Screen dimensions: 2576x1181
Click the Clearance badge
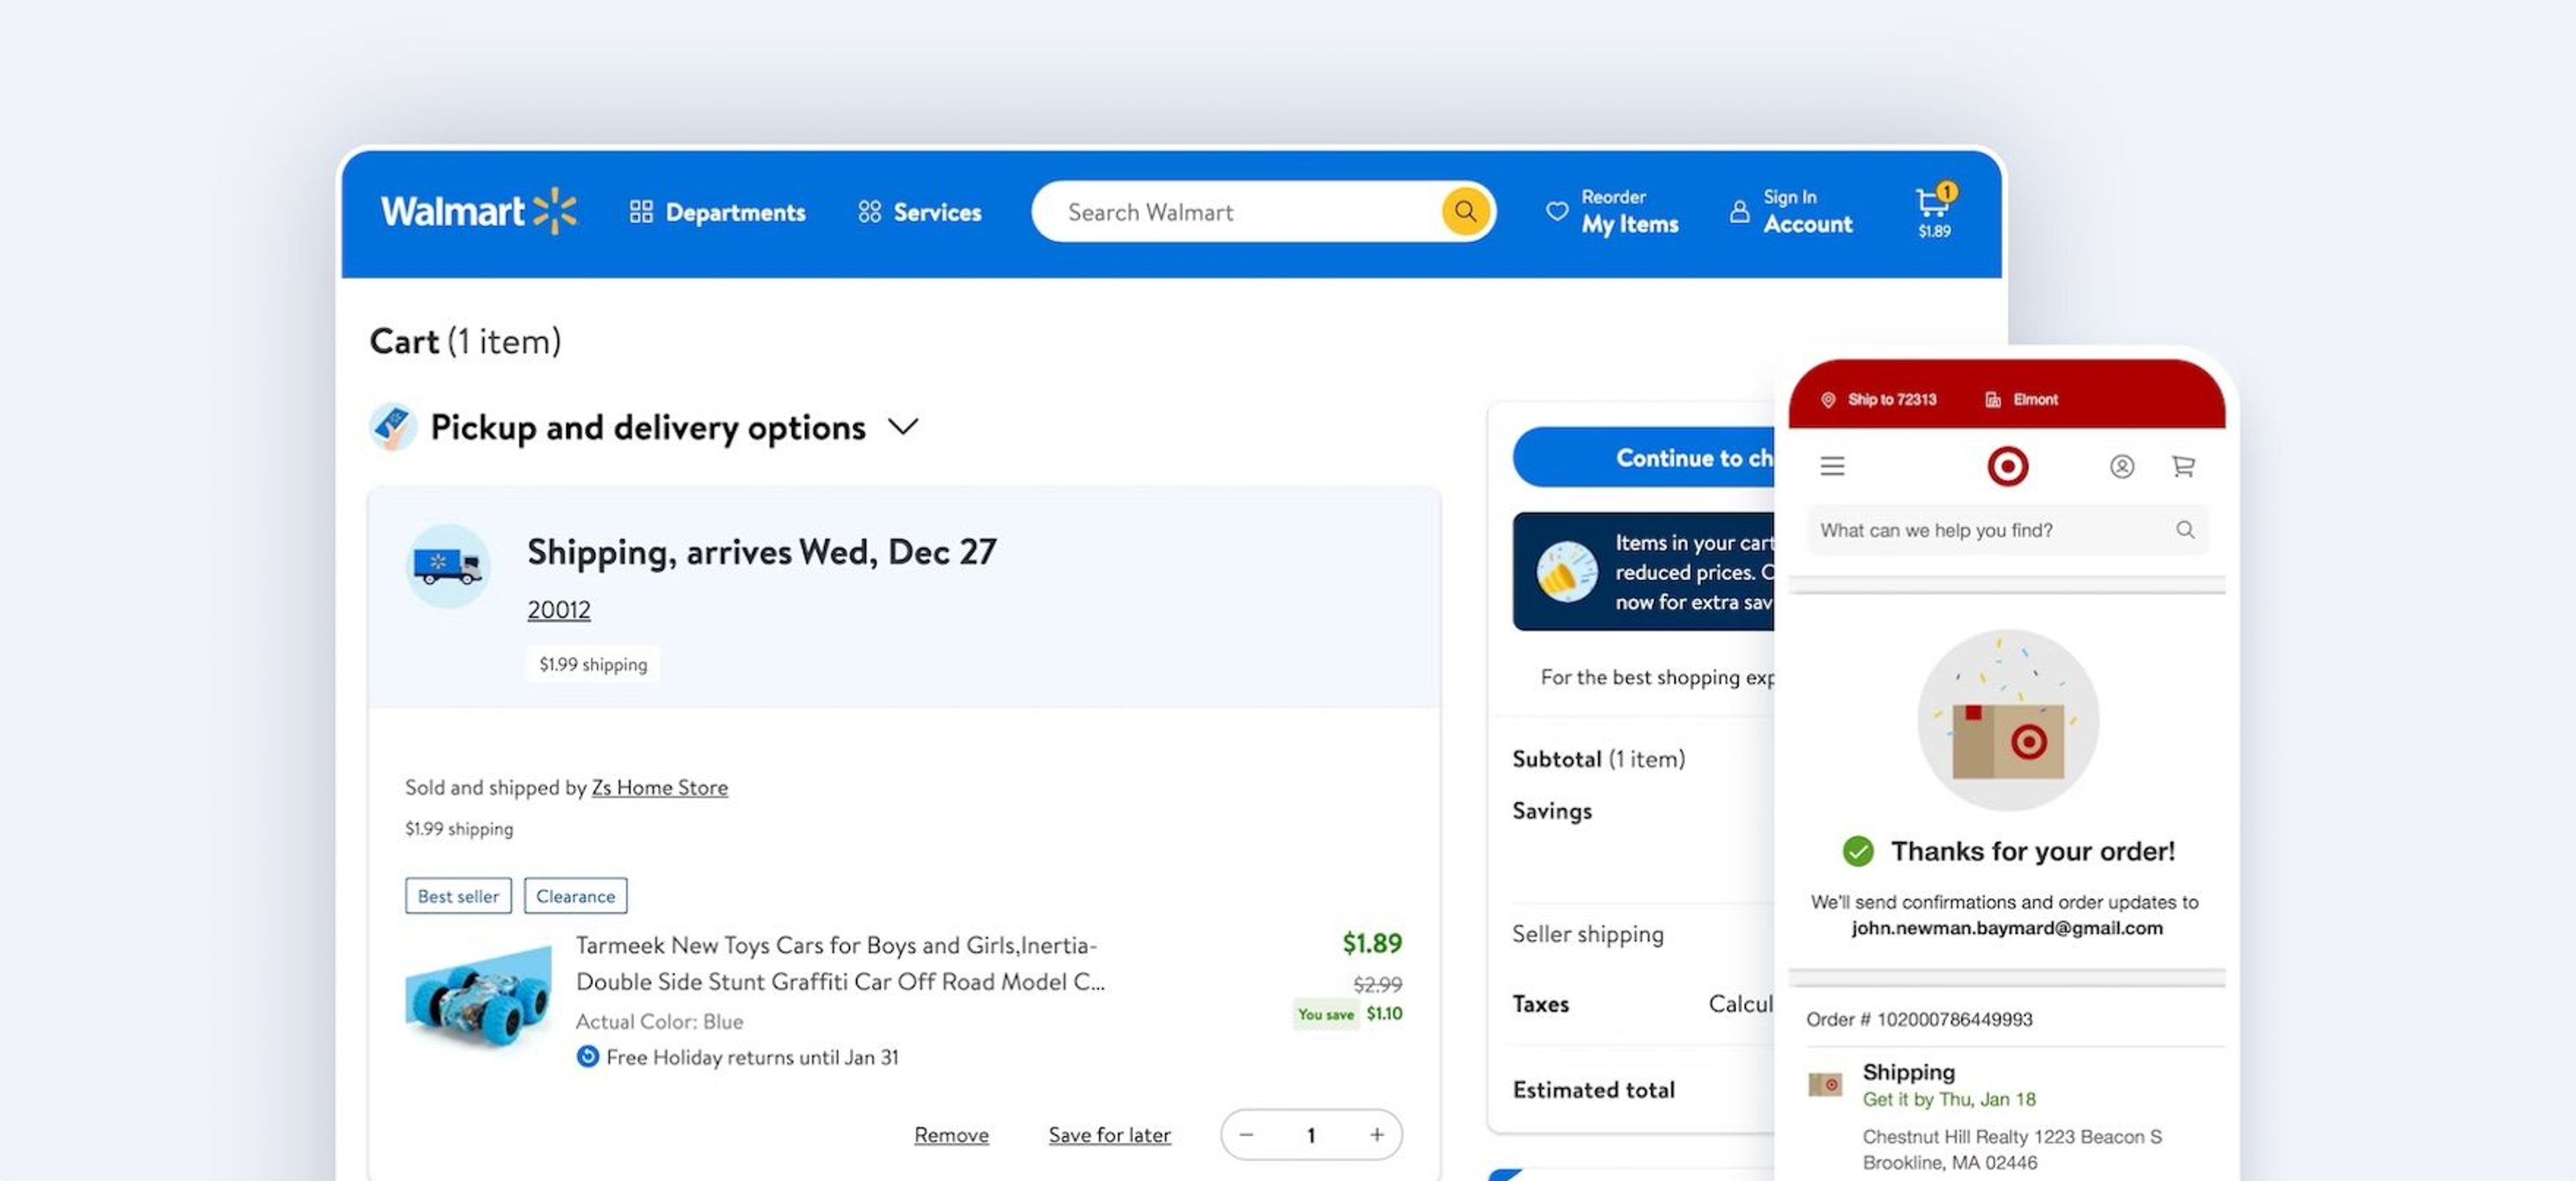tap(575, 896)
